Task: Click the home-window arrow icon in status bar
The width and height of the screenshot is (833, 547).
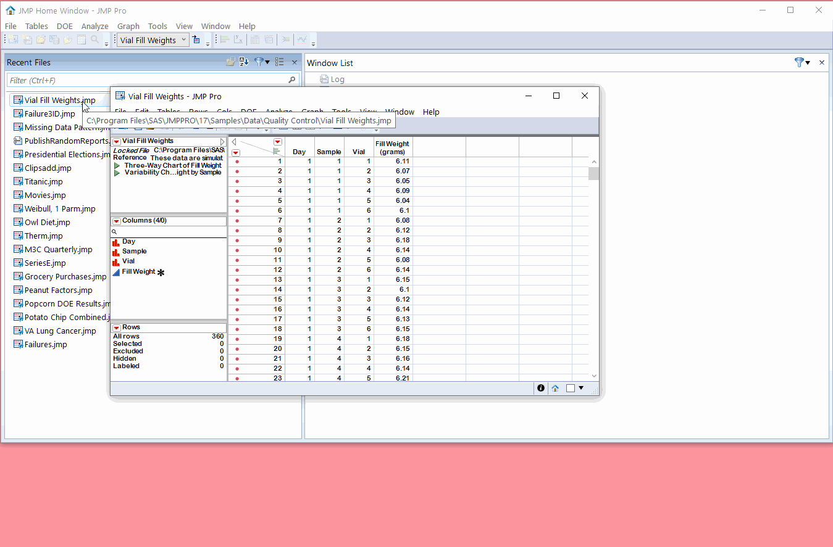Action: [555, 388]
